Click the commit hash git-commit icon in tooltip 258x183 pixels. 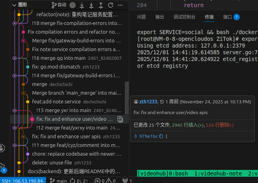pos(136,136)
